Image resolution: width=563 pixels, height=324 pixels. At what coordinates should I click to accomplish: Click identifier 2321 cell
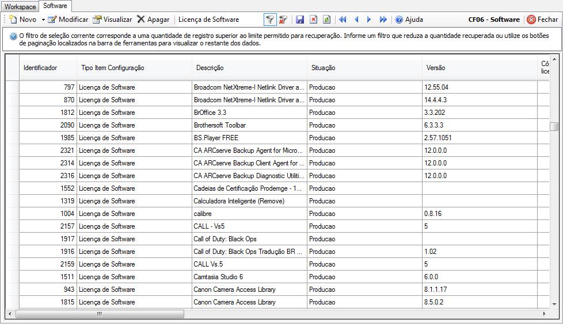coord(48,150)
